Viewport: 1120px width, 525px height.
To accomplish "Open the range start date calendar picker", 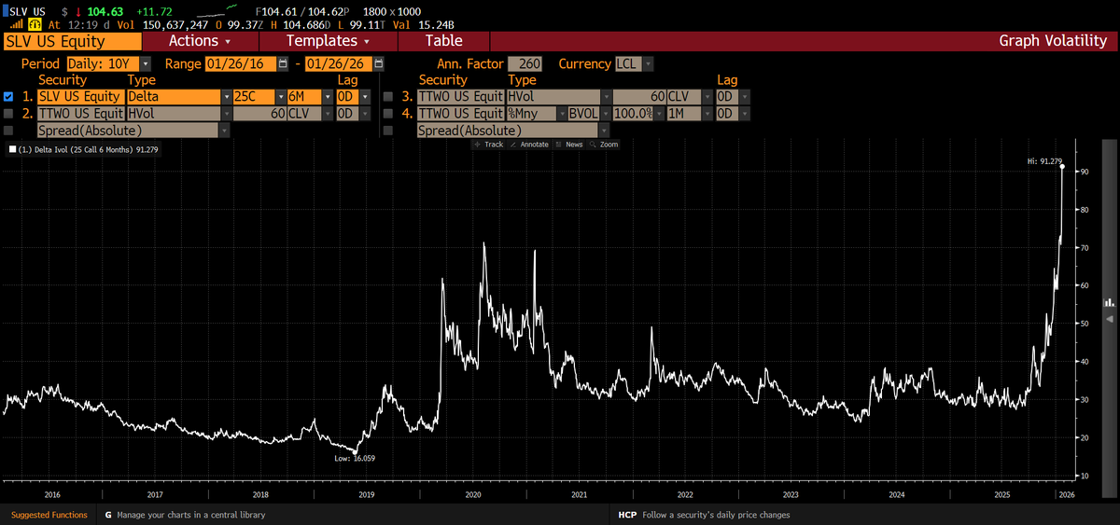I will coord(283,63).
